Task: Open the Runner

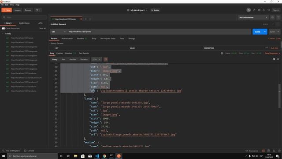Action: click(x=28, y=10)
